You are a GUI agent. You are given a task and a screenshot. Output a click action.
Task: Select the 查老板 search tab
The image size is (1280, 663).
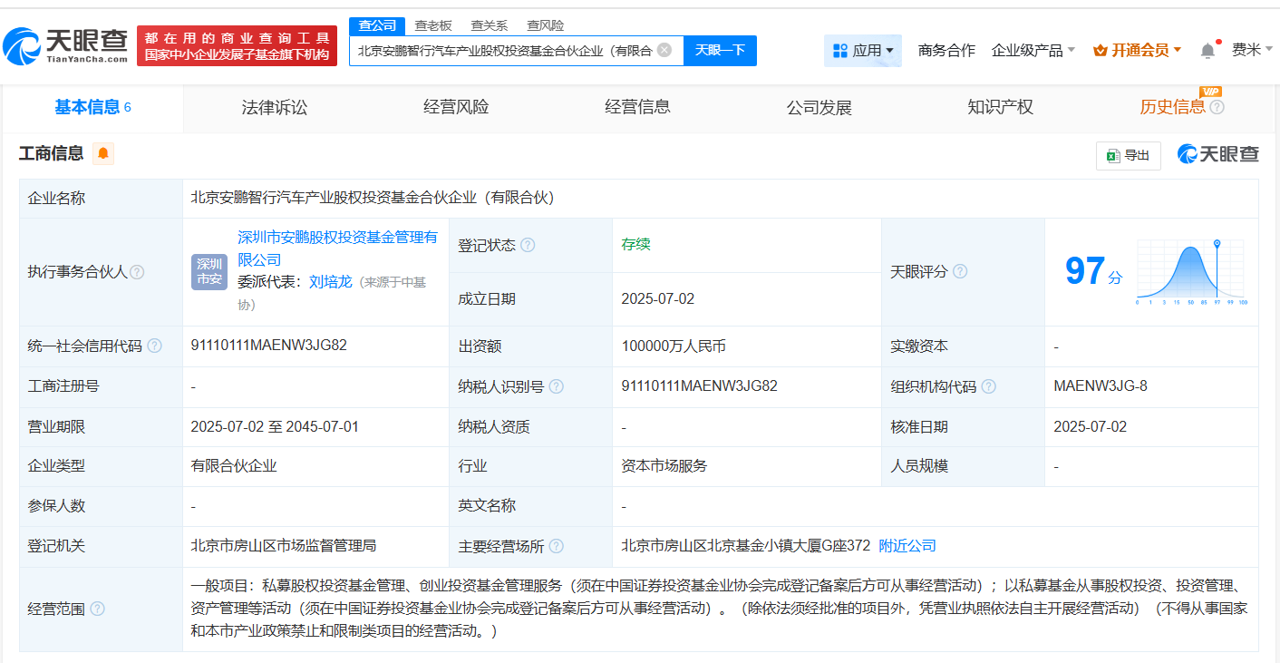(433, 25)
